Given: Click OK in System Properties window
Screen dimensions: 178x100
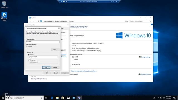Looking at the screenshot, I should [47, 73].
